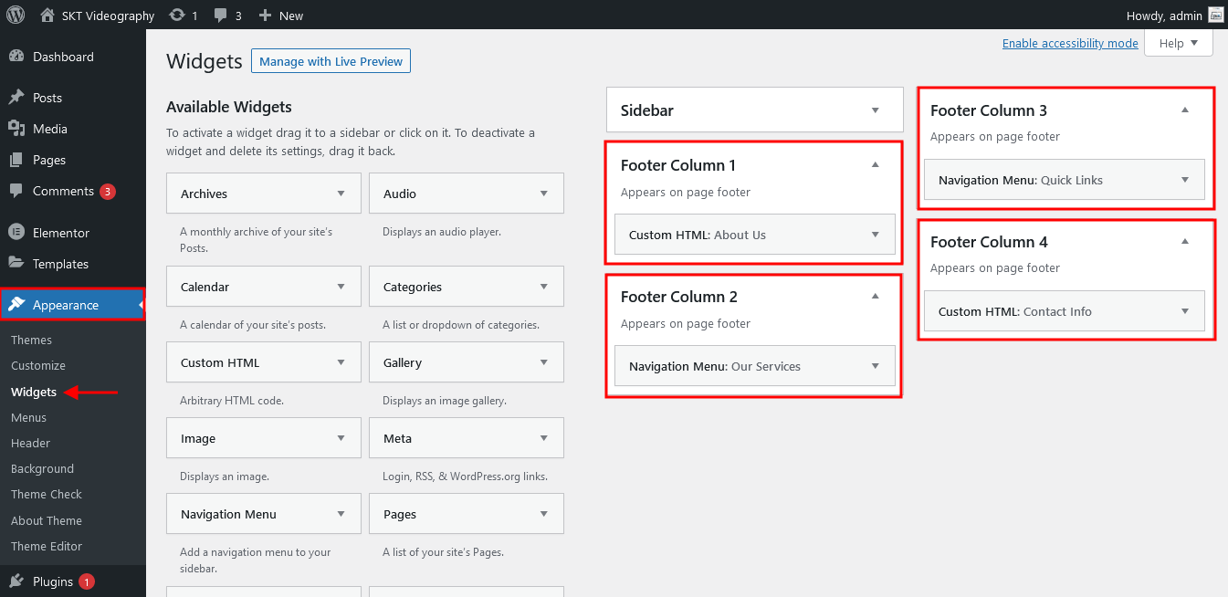
Task: Click the Comments badge showing 3
Action: 108,192
